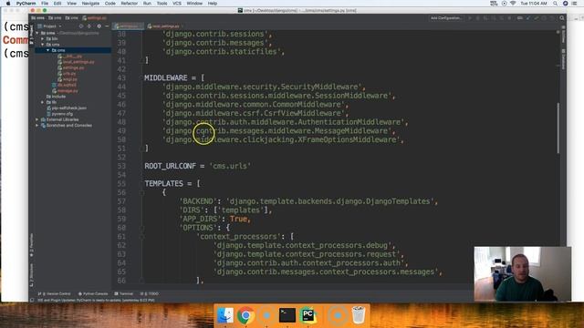Image resolution: width=584 pixels, height=328 pixels.
Task: Open Favorites side tool window
Action: (x=32, y=245)
